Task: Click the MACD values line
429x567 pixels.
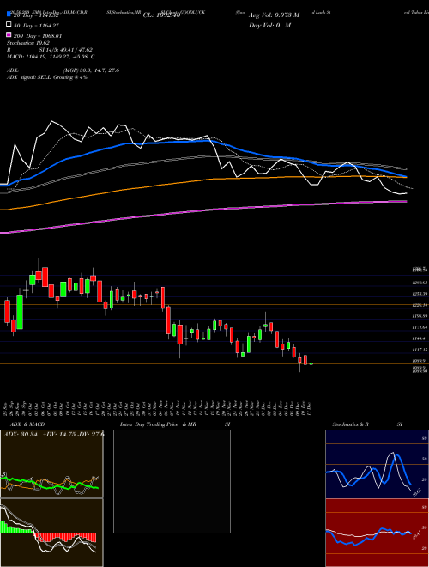Action: coord(51,57)
